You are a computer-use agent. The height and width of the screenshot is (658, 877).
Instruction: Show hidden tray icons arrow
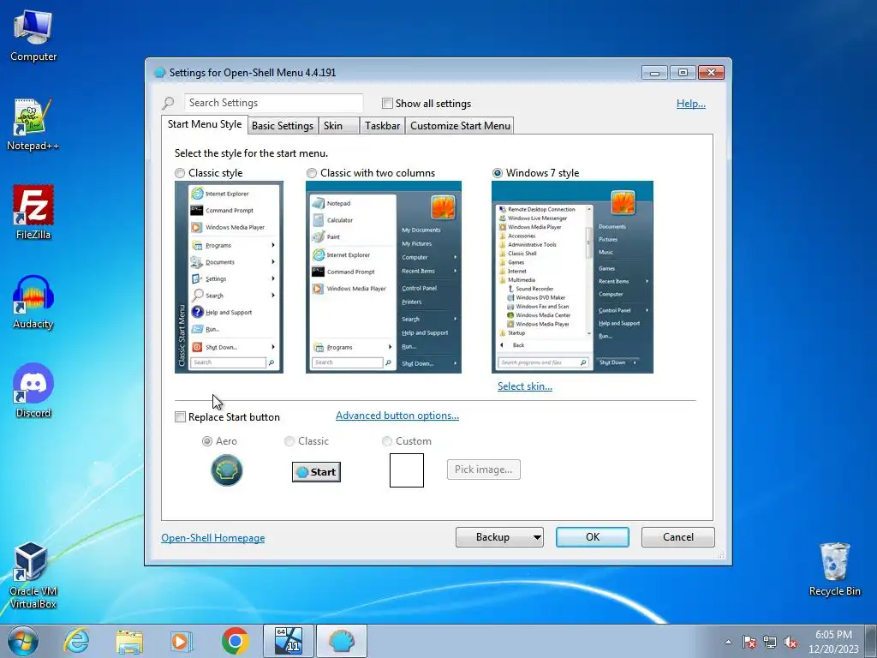coord(728,642)
